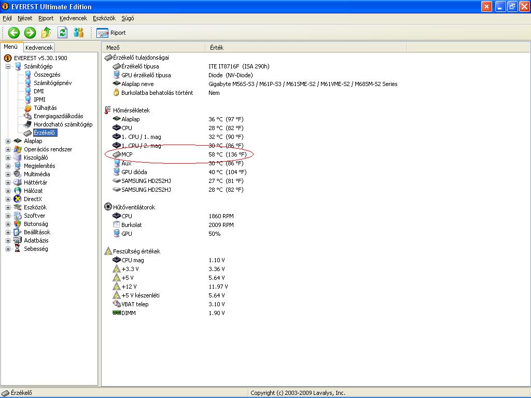This screenshot has height=398, width=531.
Task: Click the green Forward arrow toolbar icon
Action: 30,33
